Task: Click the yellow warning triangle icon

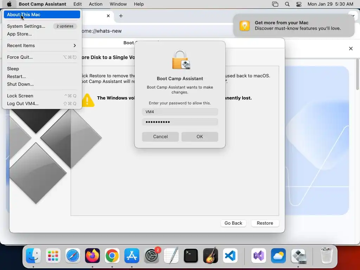Action: click(88, 100)
